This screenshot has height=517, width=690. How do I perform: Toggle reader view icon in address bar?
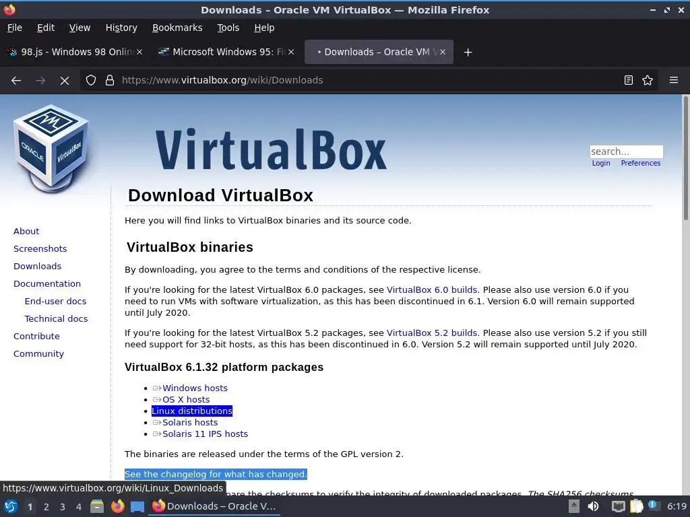point(629,80)
